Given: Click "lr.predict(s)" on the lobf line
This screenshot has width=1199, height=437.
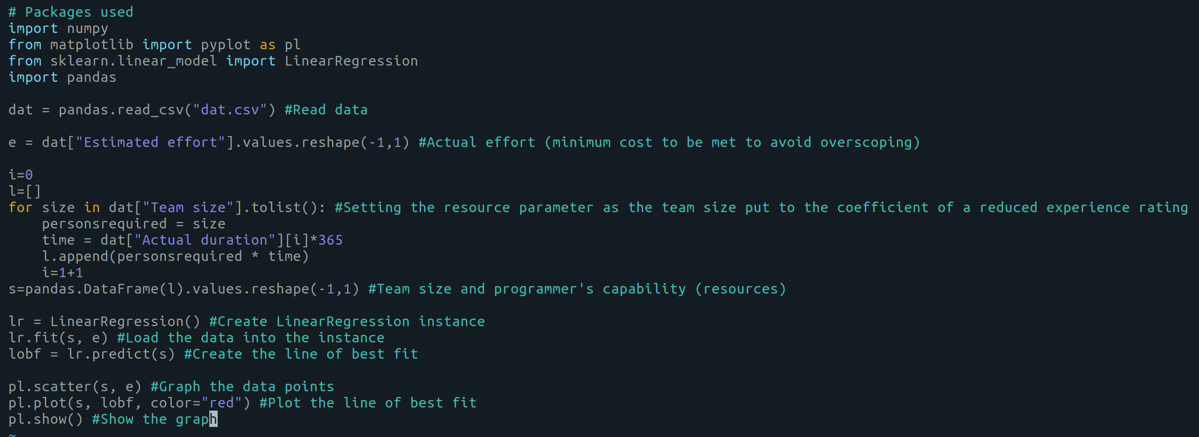Looking at the screenshot, I should (x=121, y=354).
